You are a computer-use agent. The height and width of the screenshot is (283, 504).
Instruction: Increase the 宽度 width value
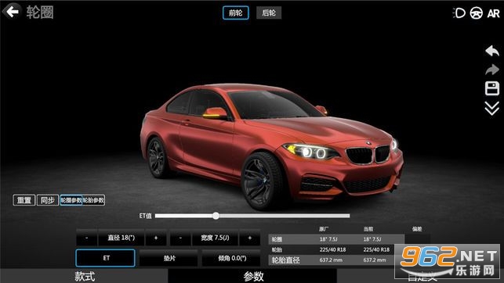click(250, 238)
